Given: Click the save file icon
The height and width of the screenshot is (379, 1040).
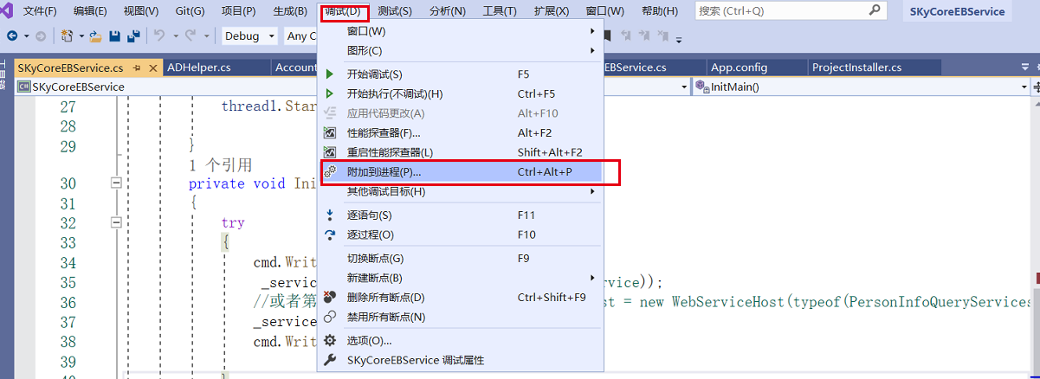Looking at the screenshot, I should point(114,36).
